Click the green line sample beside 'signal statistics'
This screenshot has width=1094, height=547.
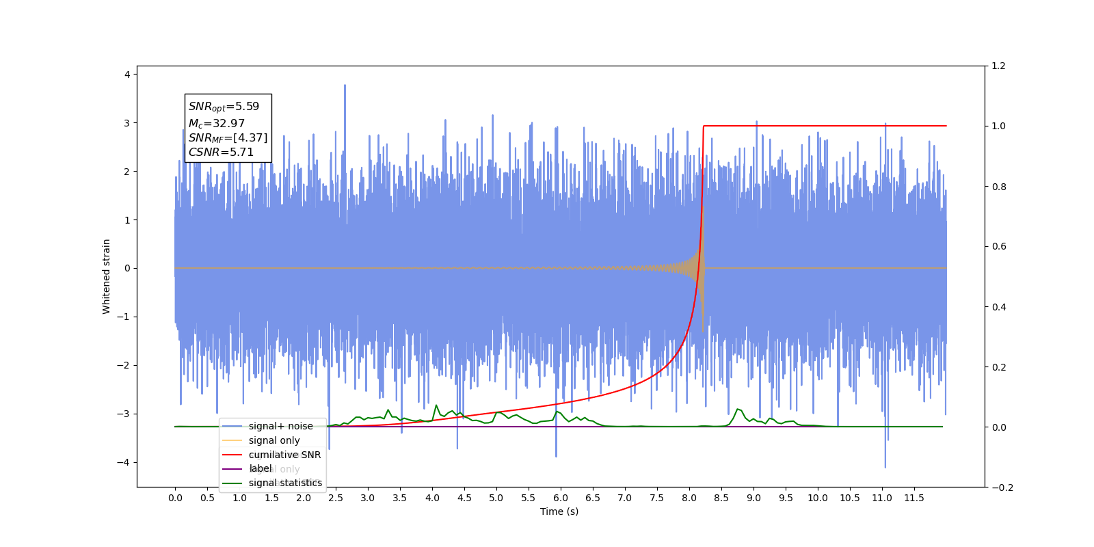point(232,483)
